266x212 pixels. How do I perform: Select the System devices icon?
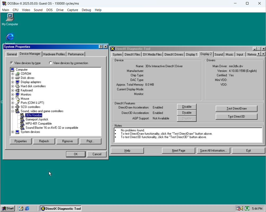coord(17,132)
